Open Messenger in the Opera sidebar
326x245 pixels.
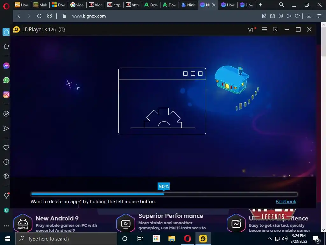click(x=6, y=66)
